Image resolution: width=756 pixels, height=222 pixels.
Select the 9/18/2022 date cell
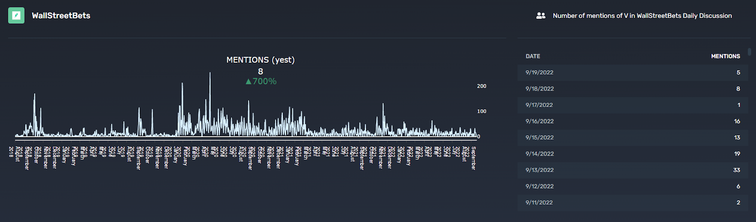539,89
